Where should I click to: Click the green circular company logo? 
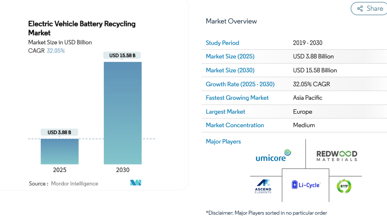344,186
